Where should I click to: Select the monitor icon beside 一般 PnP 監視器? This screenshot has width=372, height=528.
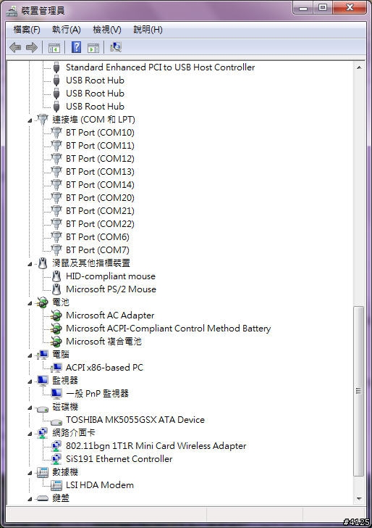56,394
